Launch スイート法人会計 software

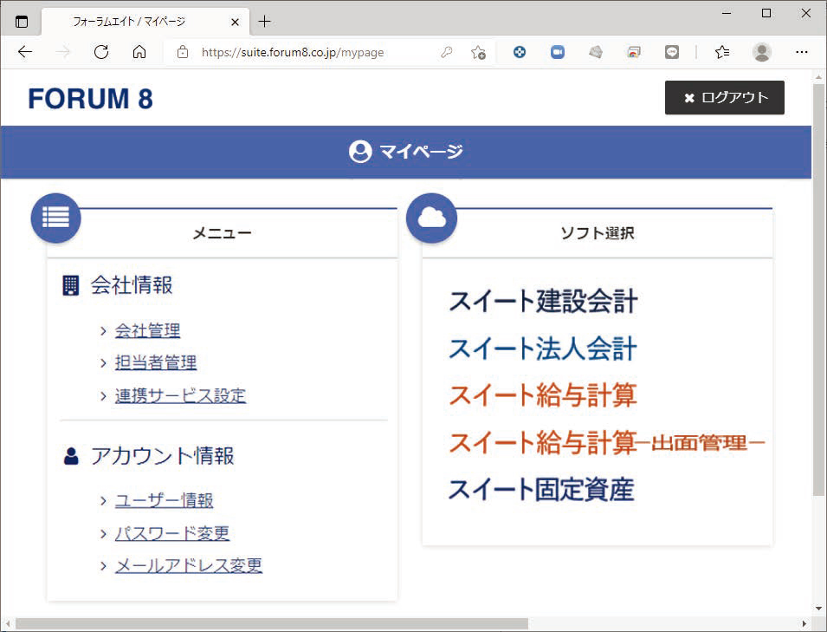click(x=543, y=349)
